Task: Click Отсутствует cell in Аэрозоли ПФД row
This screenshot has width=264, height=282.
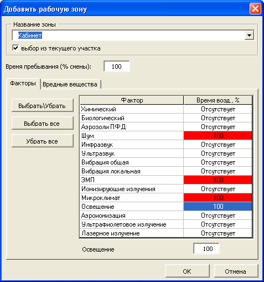Action: pos(218,127)
